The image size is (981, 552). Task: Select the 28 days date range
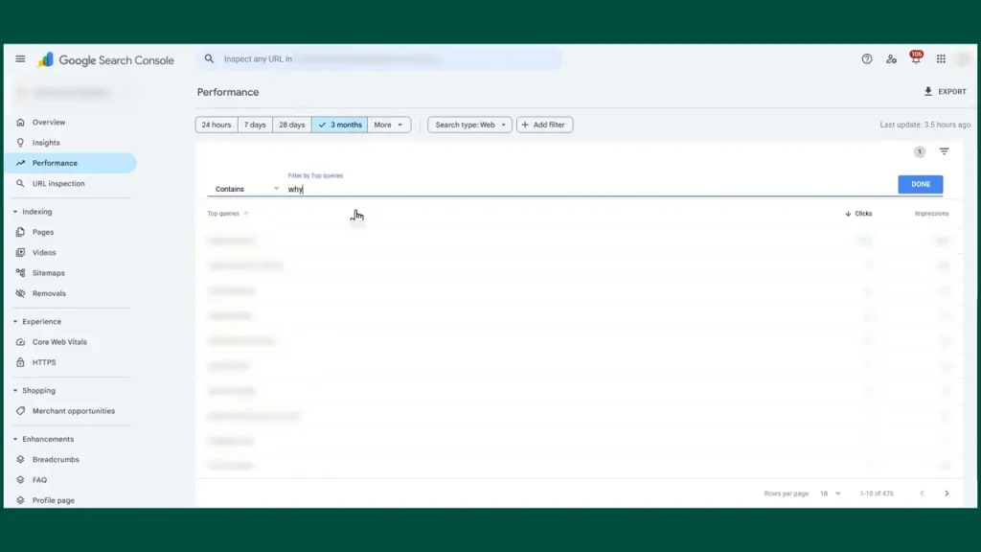[291, 125]
